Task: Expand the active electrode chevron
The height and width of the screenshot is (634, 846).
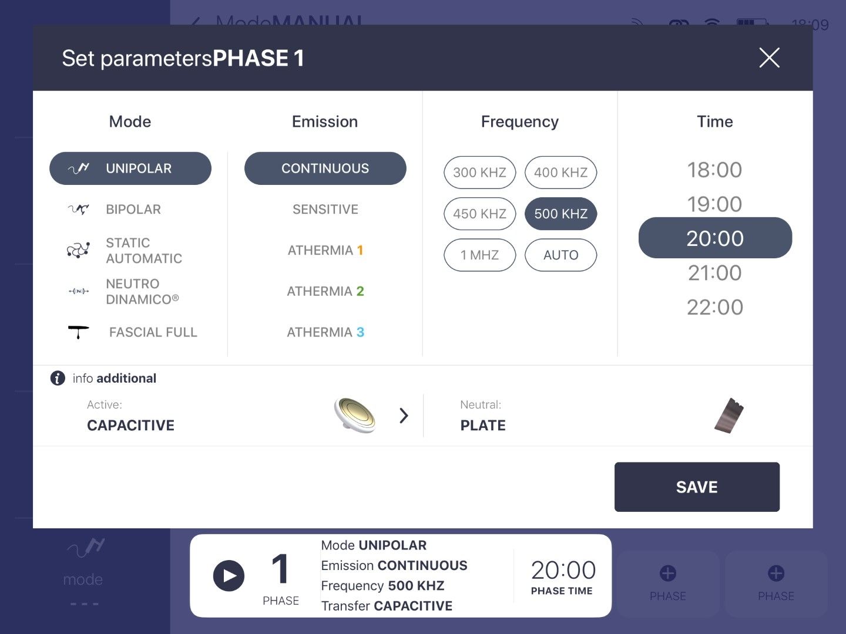Action: [404, 416]
